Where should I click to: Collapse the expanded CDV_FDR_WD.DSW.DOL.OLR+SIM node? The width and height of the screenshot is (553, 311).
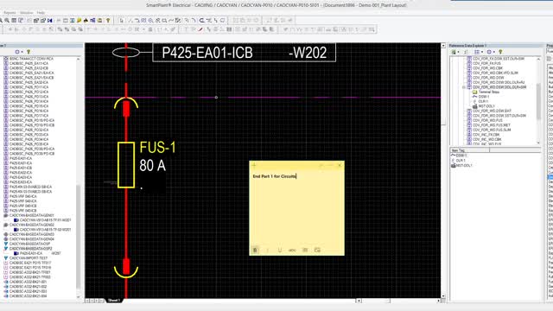point(464,87)
